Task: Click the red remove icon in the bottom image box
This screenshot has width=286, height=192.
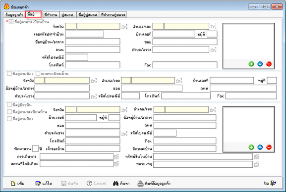Action: coord(269,147)
